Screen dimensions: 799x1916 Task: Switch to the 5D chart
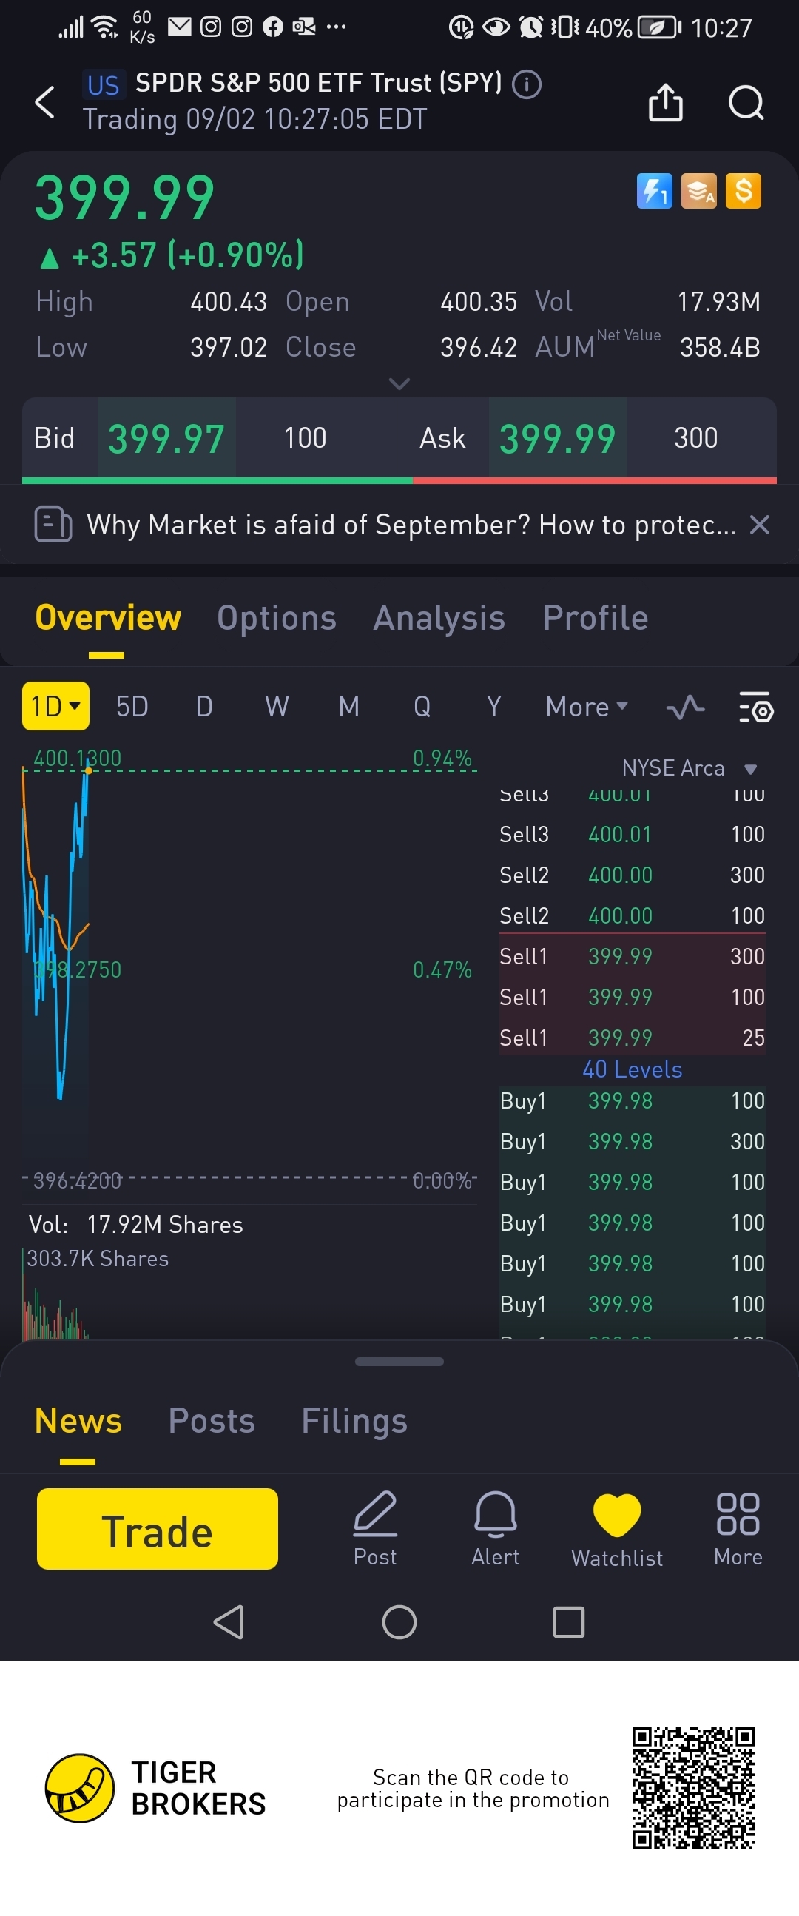coord(132,707)
